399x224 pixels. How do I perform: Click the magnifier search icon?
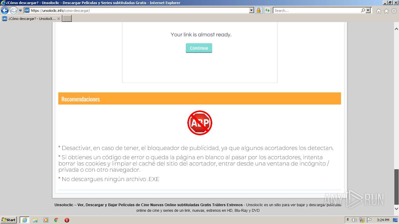(x=363, y=10)
